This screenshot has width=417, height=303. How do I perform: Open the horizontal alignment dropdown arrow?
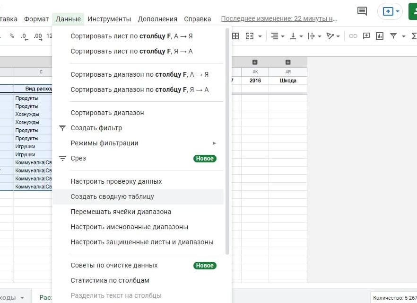pyautogui.click(x=282, y=36)
